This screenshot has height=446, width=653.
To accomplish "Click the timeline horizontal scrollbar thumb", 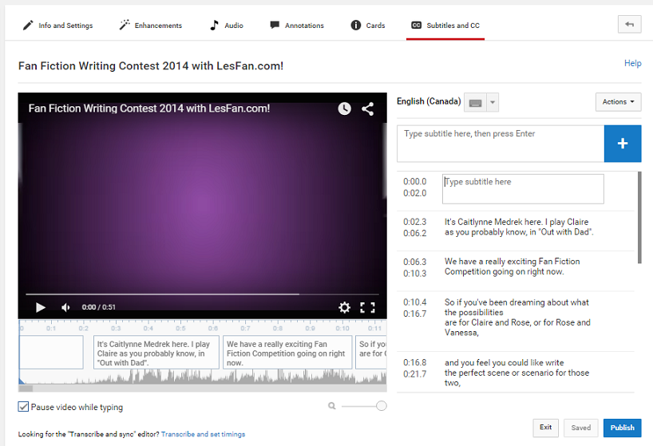I will (x=26, y=389).
